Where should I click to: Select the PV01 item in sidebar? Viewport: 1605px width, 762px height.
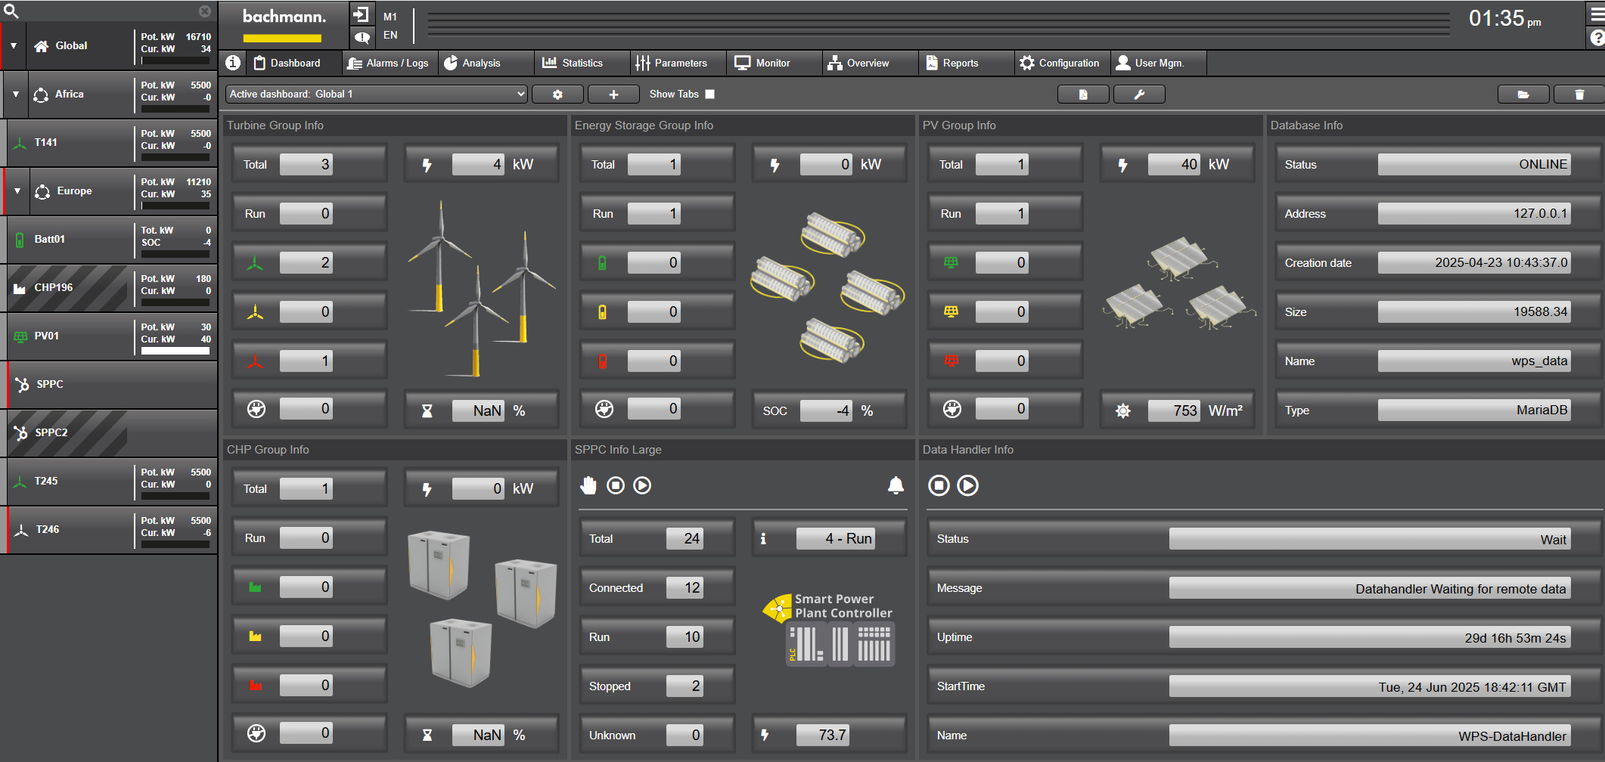47,336
